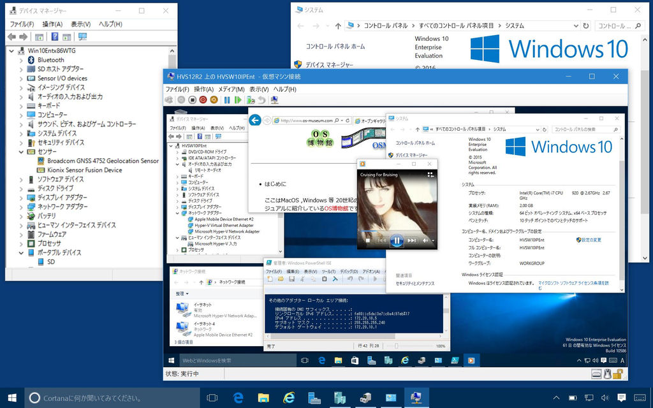
Task: Click the Help icon in host Device Manager toolbar
Action: tap(55, 37)
